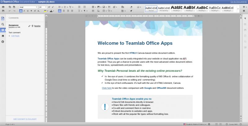Click the Clear style eraser icon
Image resolution: width=248 pixels, height=126 pixels.
pos(131,7)
